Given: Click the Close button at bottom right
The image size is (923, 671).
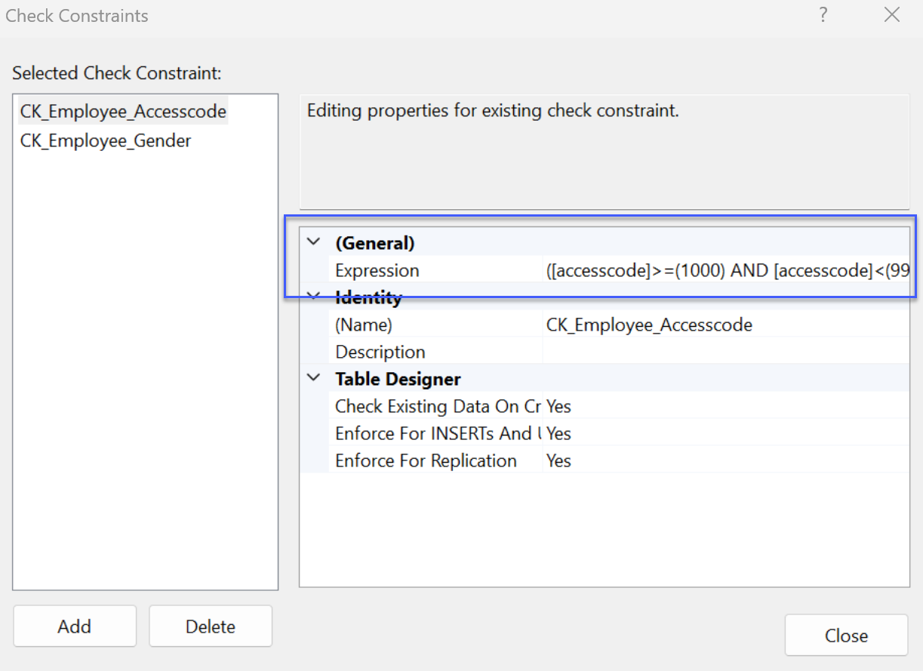Looking at the screenshot, I should 846,636.
